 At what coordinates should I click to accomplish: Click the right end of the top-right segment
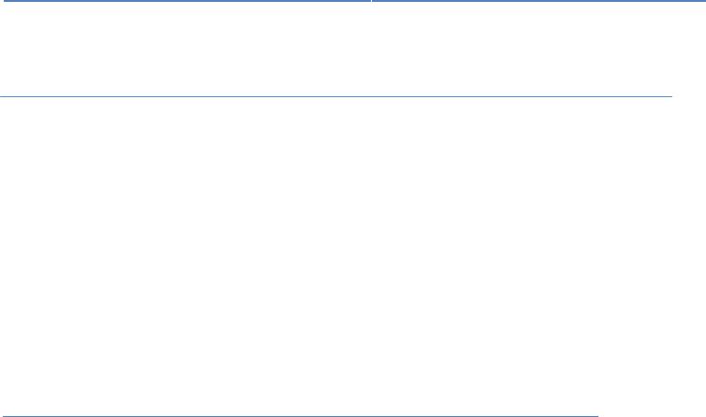(704, 1)
